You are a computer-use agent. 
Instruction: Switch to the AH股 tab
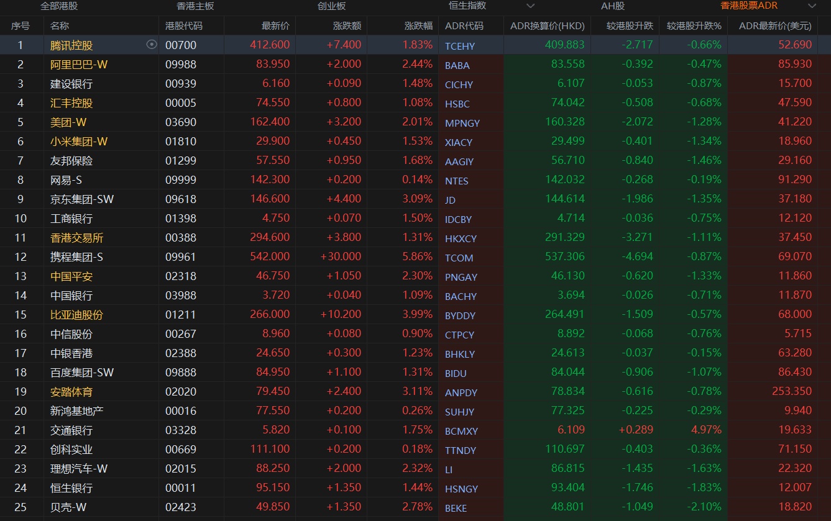point(613,6)
